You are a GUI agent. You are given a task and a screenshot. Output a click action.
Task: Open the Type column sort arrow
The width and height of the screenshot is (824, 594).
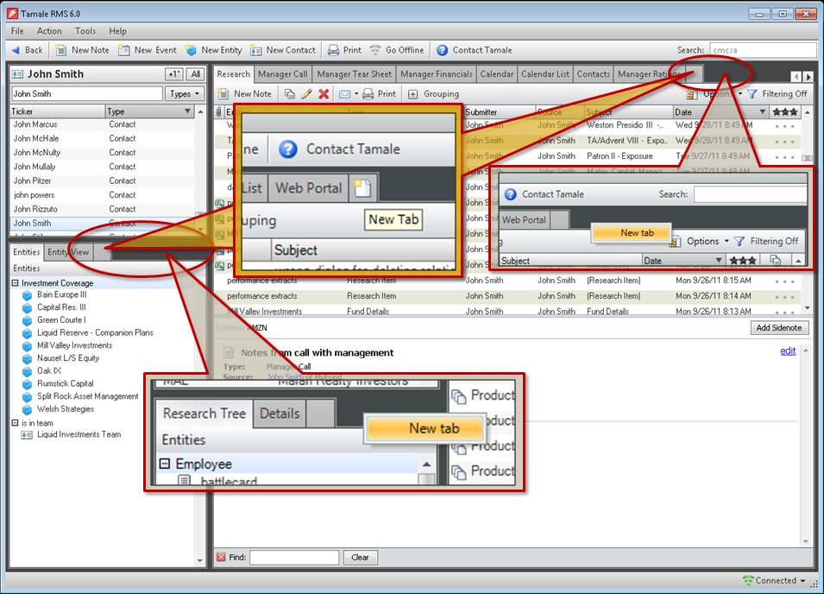click(187, 111)
